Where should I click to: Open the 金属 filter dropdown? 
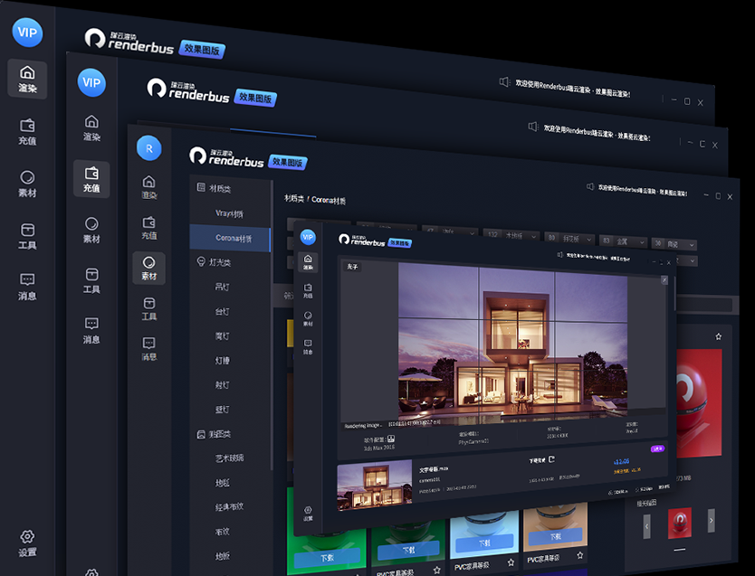[623, 241]
